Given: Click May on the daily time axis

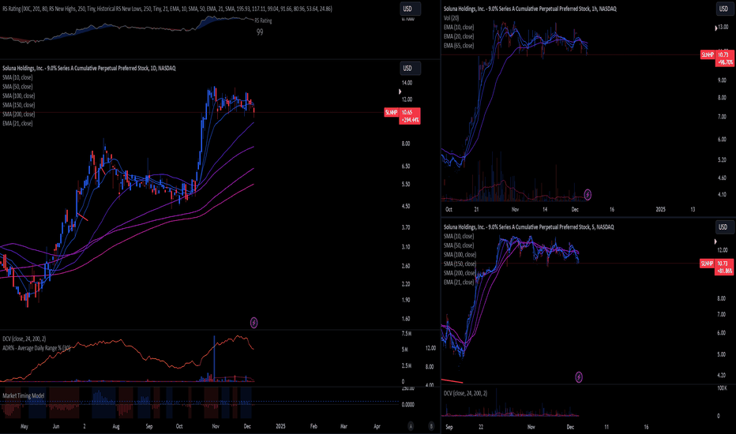Looking at the screenshot, I should pos(24,426).
